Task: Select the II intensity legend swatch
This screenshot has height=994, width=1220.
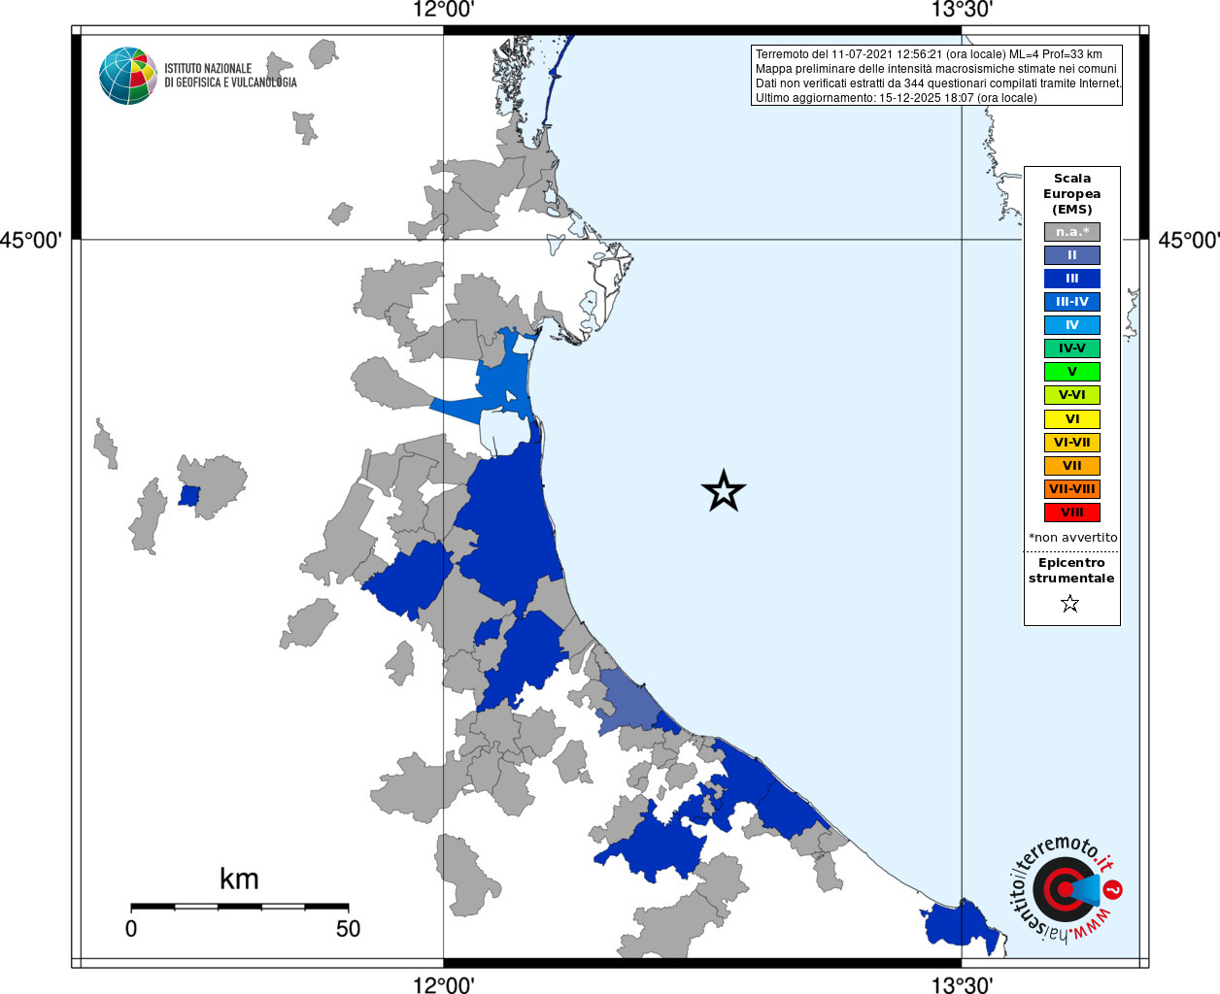Action: click(x=1072, y=255)
